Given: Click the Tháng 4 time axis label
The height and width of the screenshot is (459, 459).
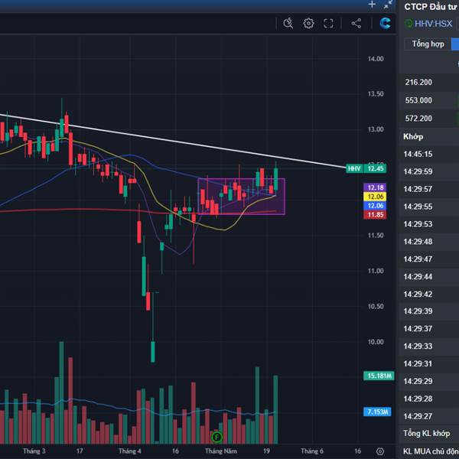Looking at the screenshot, I should click(x=130, y=451).
